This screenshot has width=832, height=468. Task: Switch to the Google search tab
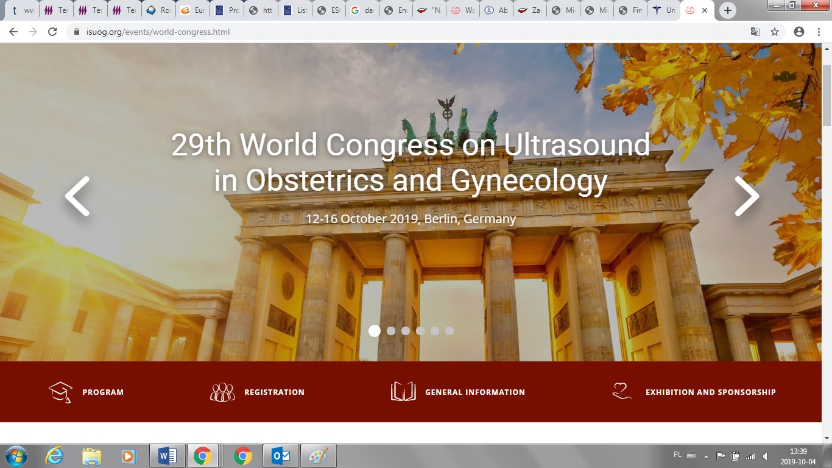(362, 10)
